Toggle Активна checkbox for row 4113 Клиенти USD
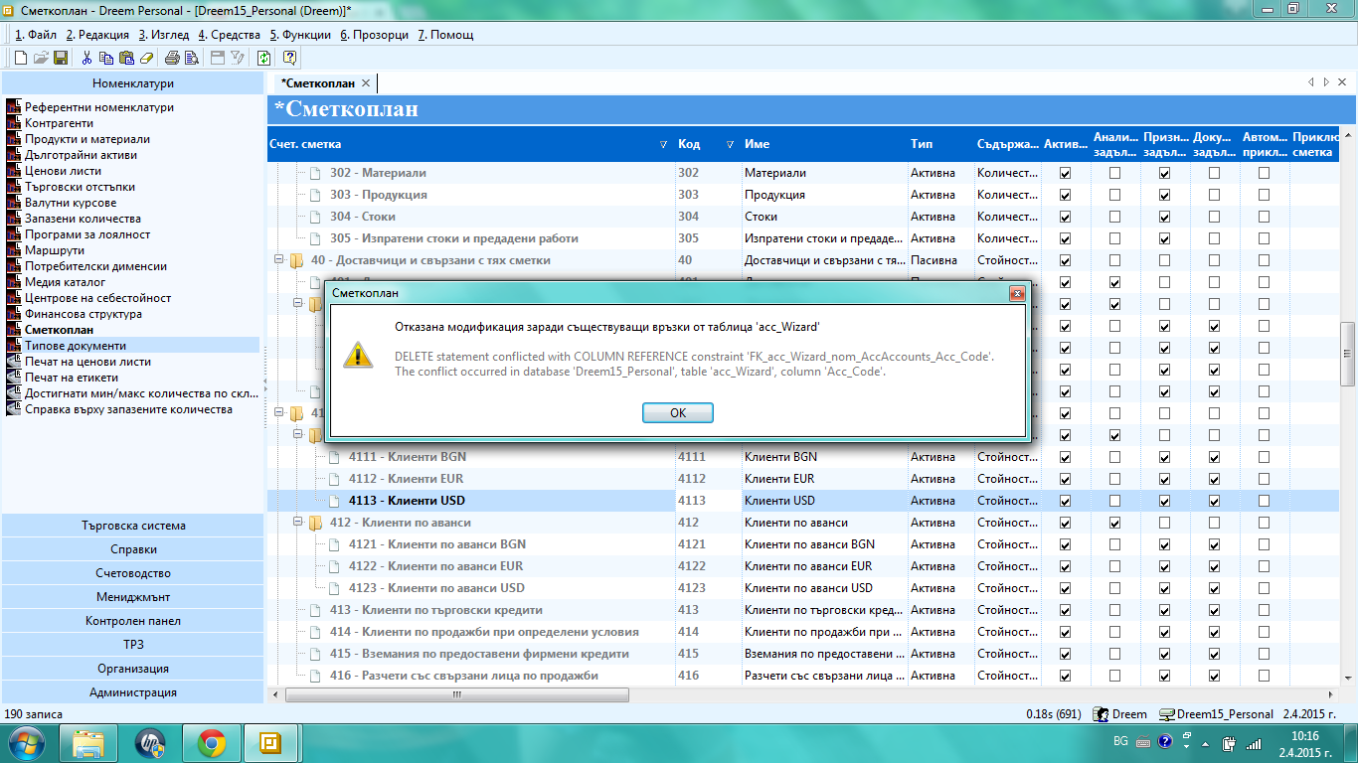Screen dimensions: 1358x763 1066,501
